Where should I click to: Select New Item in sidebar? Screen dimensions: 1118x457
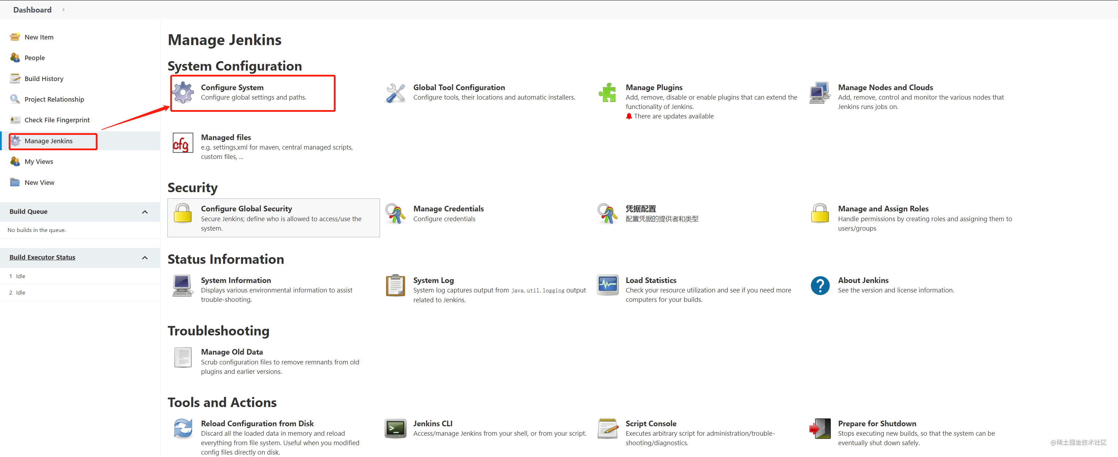38,37
